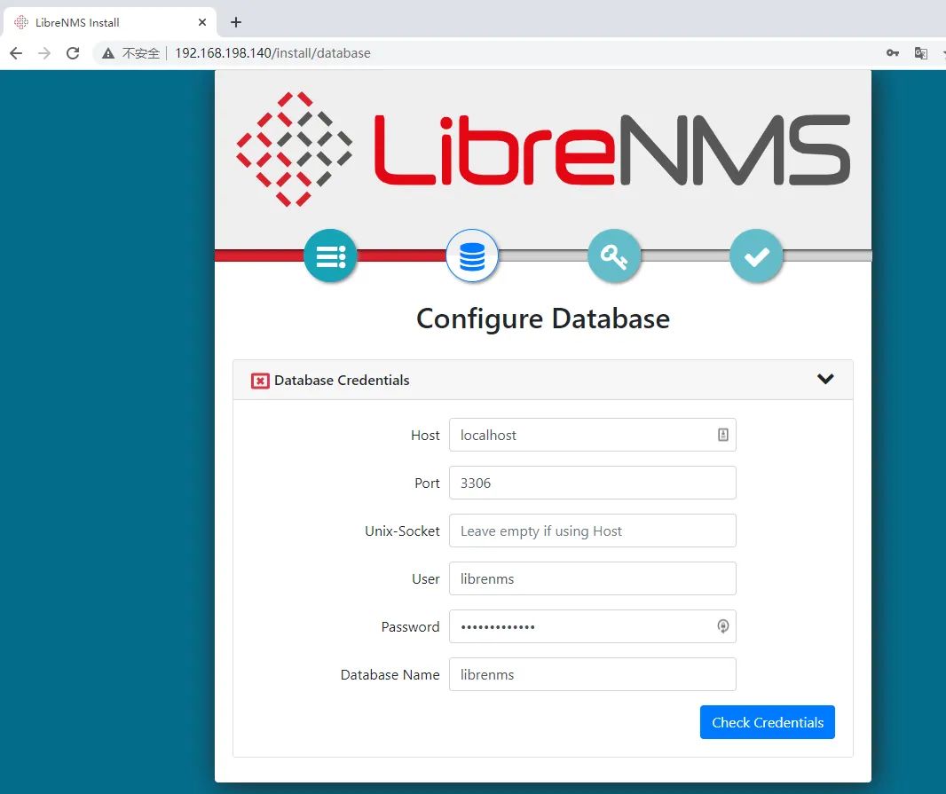The height and width of the screenshot is (794, 946).
Task: Click the LibreNMS logo
Action: 541,149
